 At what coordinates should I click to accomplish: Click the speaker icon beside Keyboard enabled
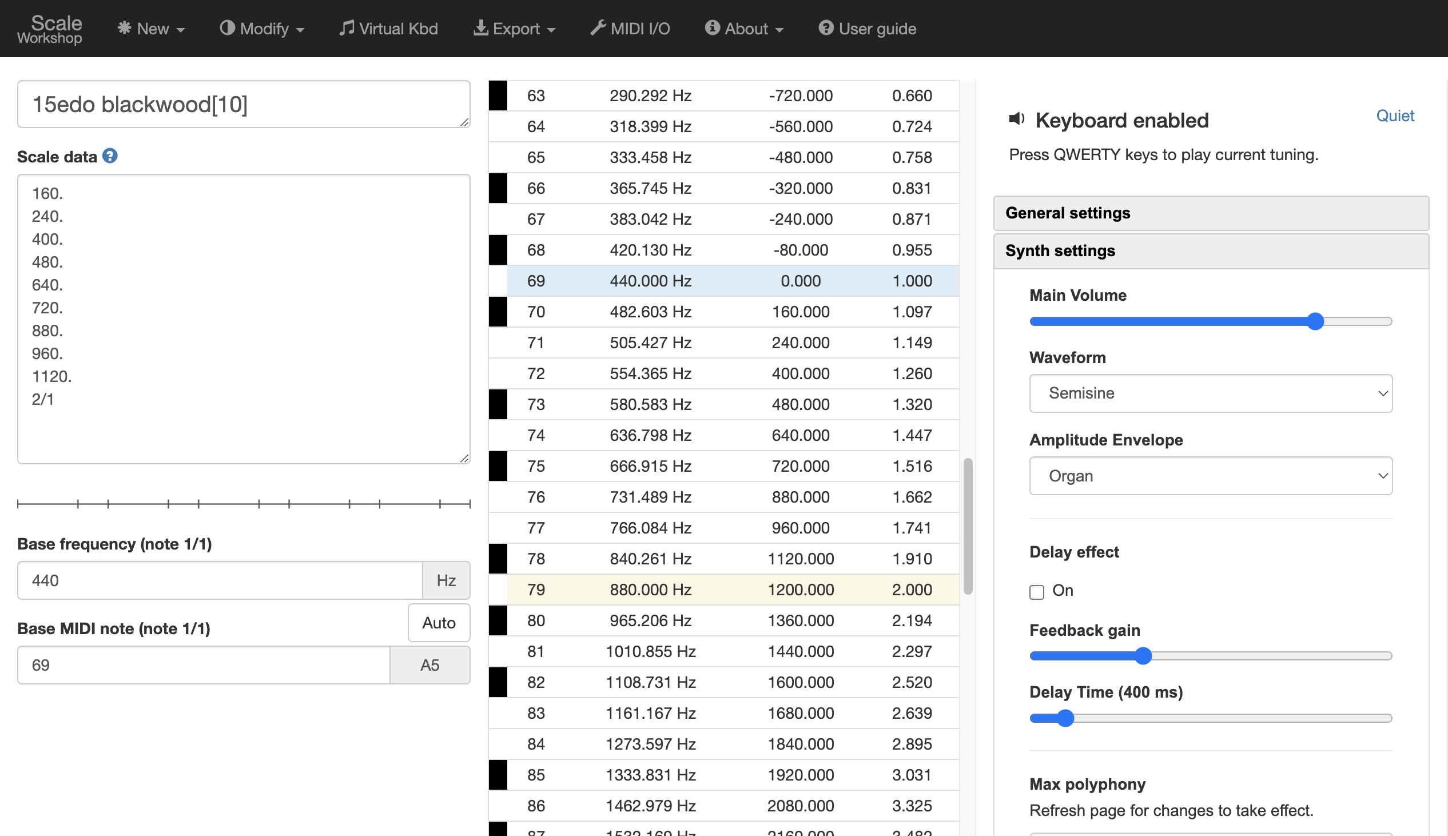click(1016, 119)
